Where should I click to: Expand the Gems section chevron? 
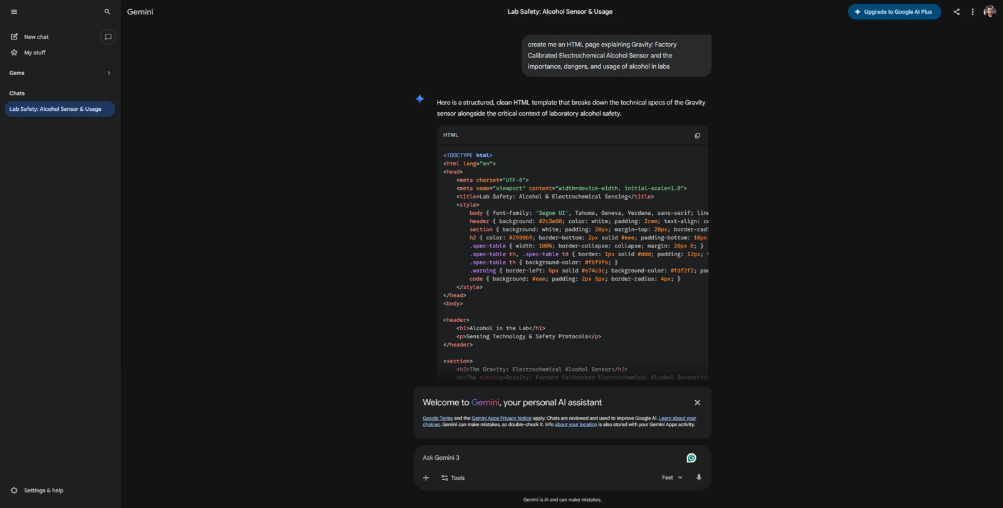click(109, 73)
